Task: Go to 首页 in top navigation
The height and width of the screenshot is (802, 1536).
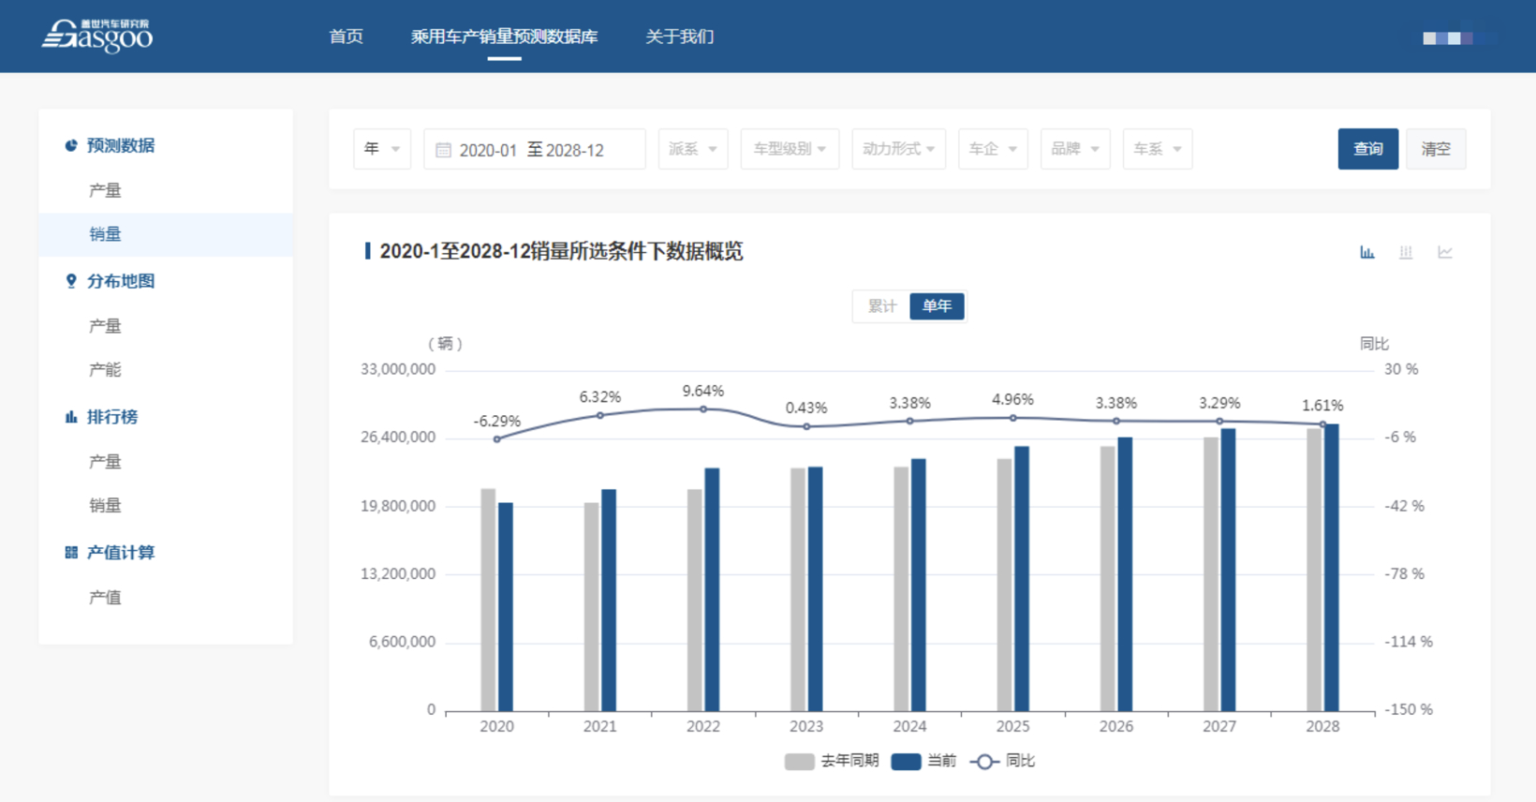Action: (346, 37)
